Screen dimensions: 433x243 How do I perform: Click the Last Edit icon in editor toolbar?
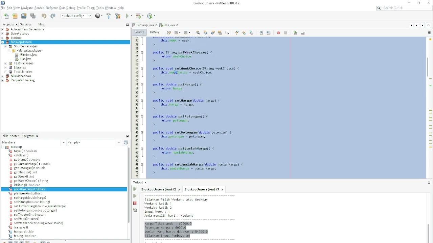tap(169, 33)
